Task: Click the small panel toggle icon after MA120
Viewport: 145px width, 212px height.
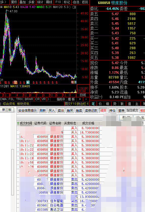Action: point(74,7)
